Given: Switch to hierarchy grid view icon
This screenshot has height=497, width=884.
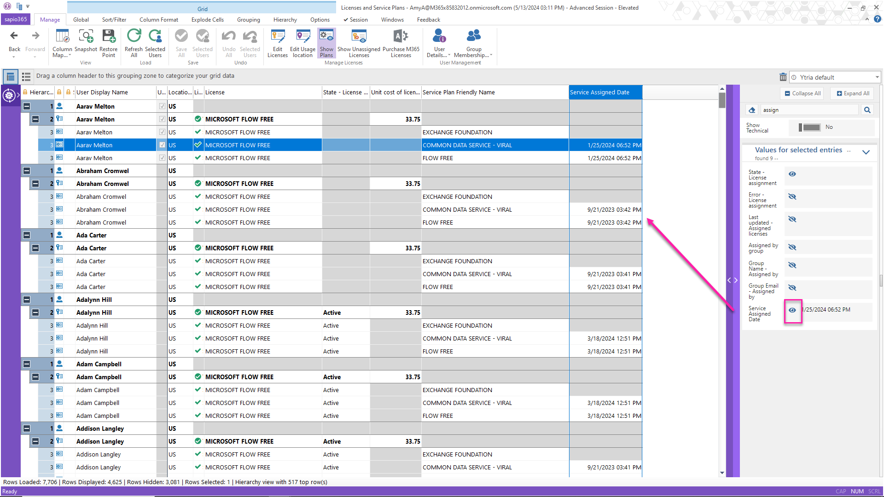Looking at the screenshot, I should (x=11, y=76).
